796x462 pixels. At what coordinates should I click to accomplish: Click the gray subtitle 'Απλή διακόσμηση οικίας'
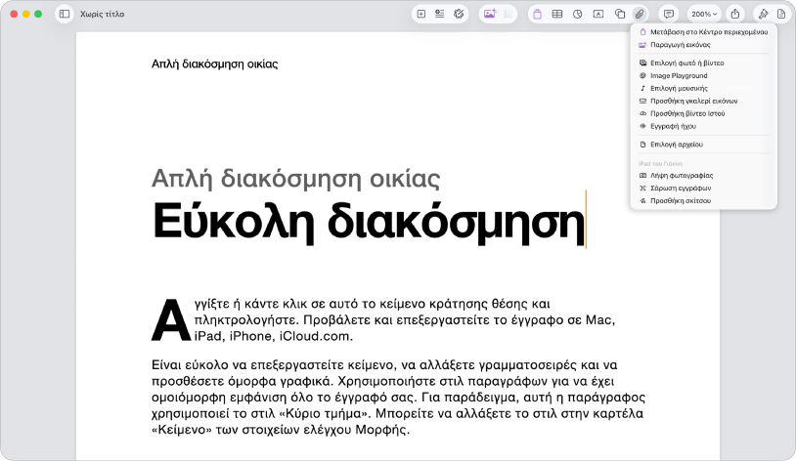point(296,178)
